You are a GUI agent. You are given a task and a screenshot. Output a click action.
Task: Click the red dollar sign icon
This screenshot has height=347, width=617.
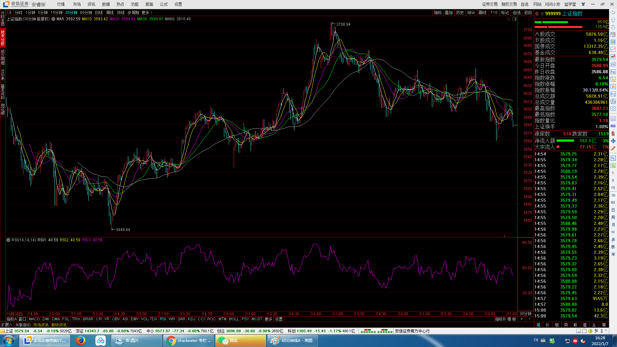[613, 133]
